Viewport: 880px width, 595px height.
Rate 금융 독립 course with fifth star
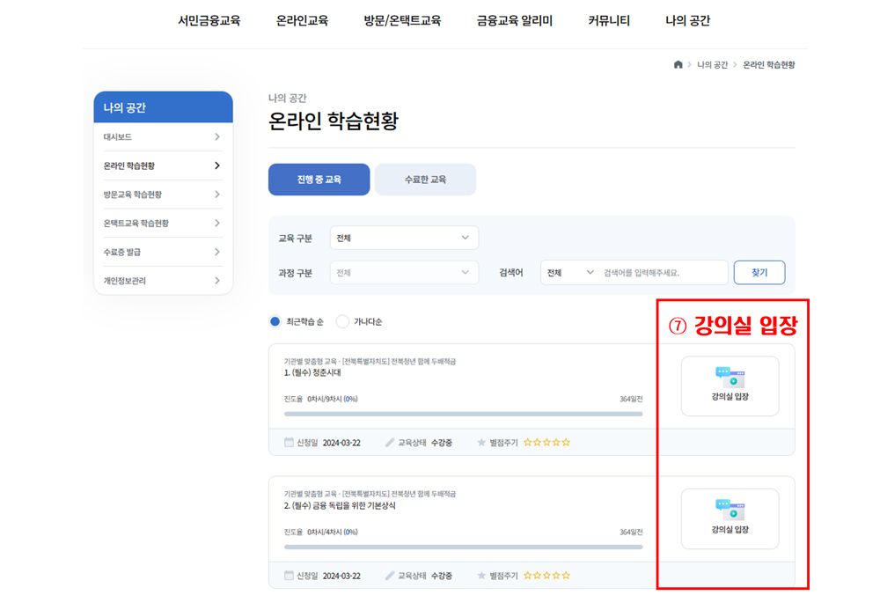coord(566,576)
